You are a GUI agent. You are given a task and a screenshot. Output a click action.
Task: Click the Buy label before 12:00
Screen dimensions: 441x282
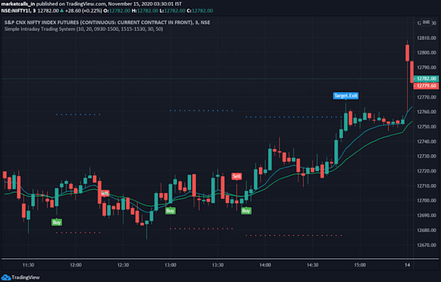tap(56, 222)
